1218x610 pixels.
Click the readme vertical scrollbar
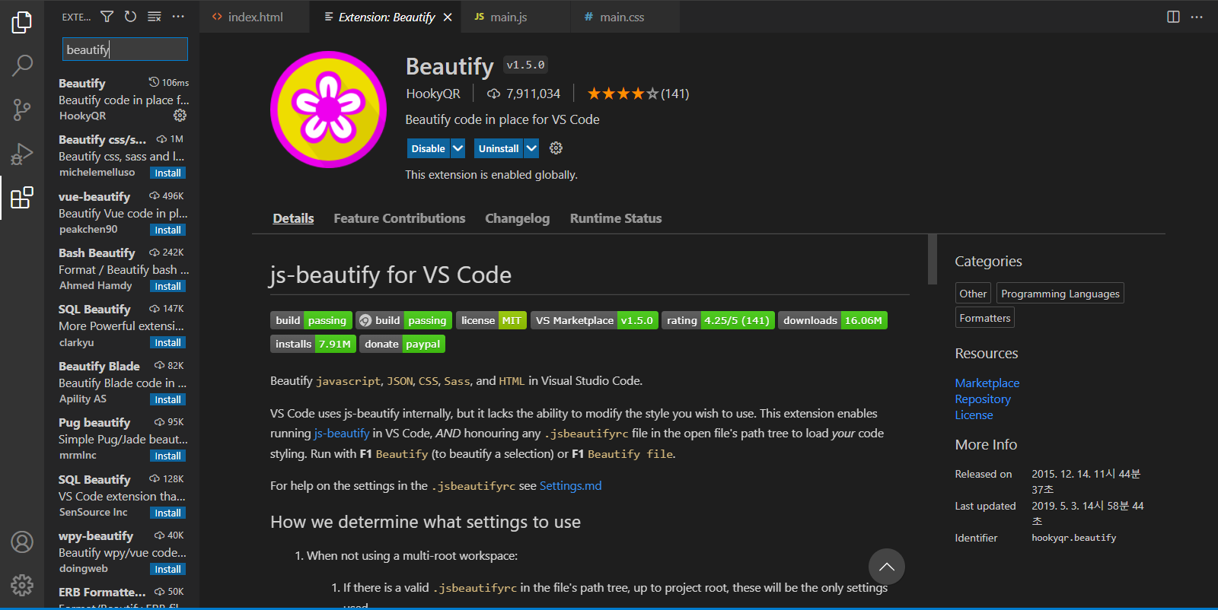pyautogui.click(x=933, y=259)
